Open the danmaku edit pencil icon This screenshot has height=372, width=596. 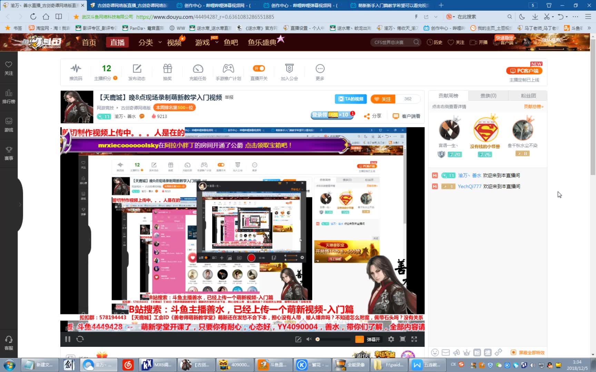pos(298,339)
